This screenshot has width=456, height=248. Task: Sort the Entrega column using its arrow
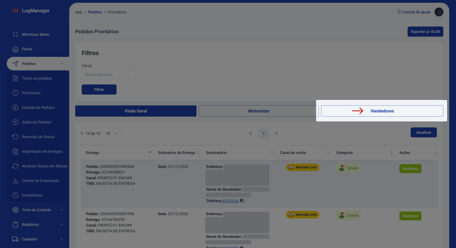pyautogui.click(x=150, y=152)
